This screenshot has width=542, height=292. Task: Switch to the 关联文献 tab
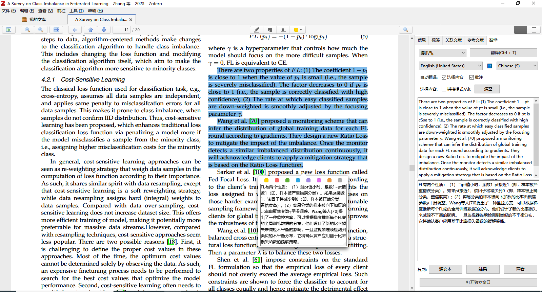[x=454, y=40]
